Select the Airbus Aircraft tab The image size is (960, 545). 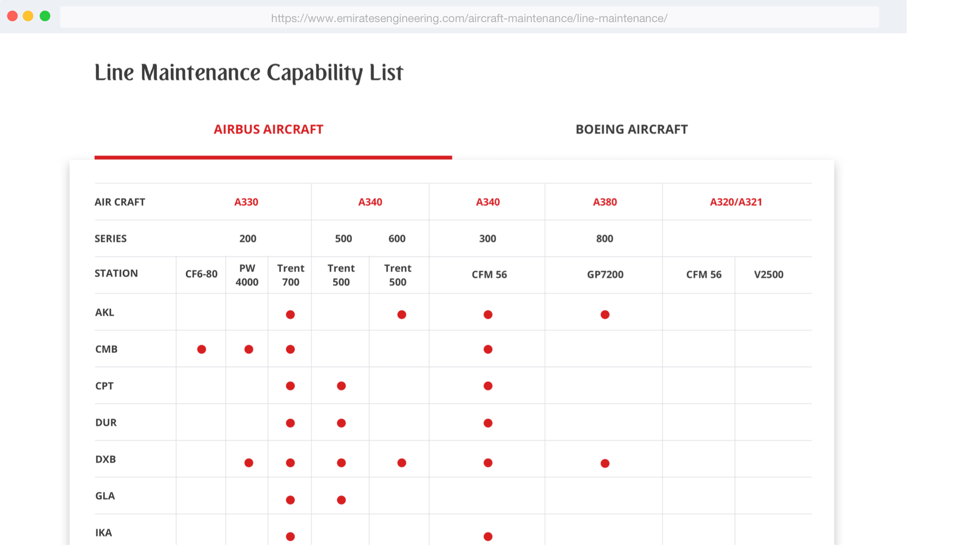click(x=269, y=129)
